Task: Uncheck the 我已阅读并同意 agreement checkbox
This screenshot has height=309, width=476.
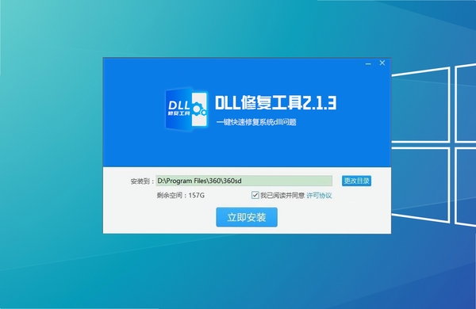Action: coord(255,195)
